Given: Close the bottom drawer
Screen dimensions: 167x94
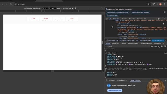Looking at the screenshot, I should click(x=165, y=80).
